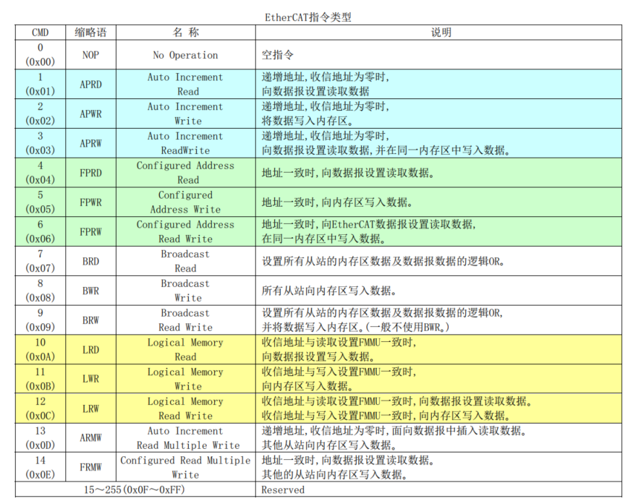628x501 pixels.
Task: Select the text '其他从站向内存区写入数据。' in ARMW row
Action: coord(329,445)
